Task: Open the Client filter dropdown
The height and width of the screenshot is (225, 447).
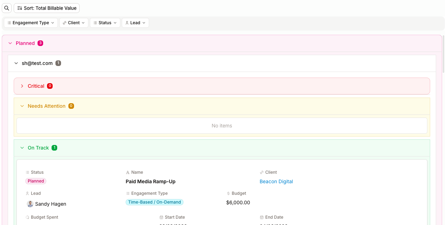Action: pyautogui.click(x=74, y=23)
